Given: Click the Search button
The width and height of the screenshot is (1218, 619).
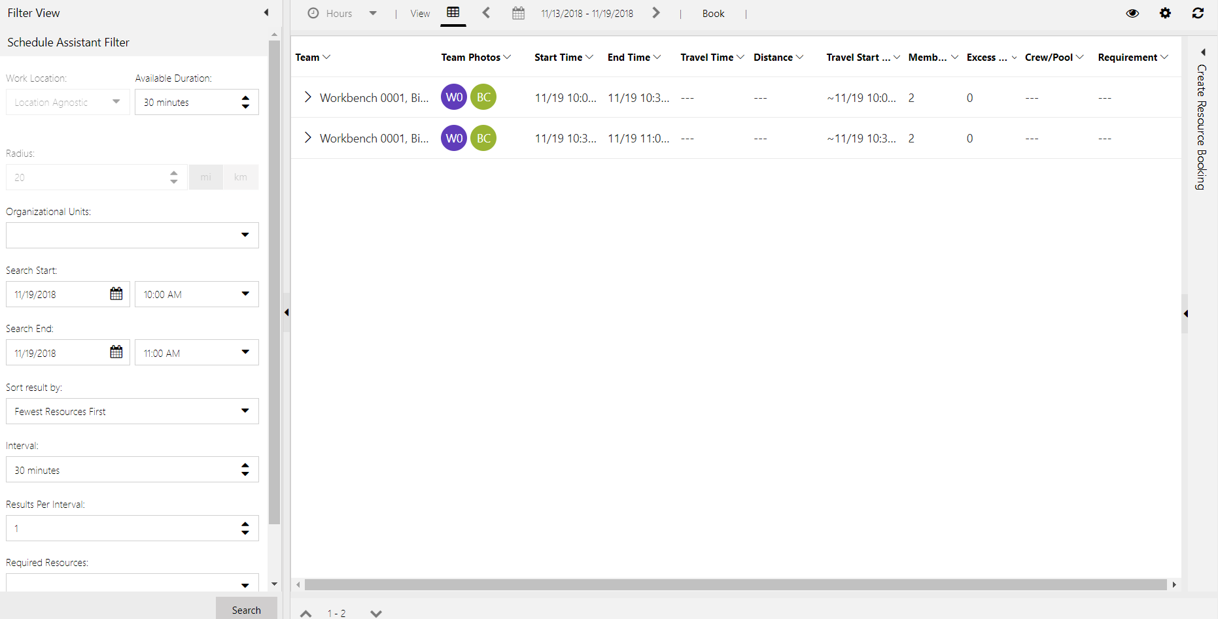Looking at the screenshot, I should click(x=246, y=609).
